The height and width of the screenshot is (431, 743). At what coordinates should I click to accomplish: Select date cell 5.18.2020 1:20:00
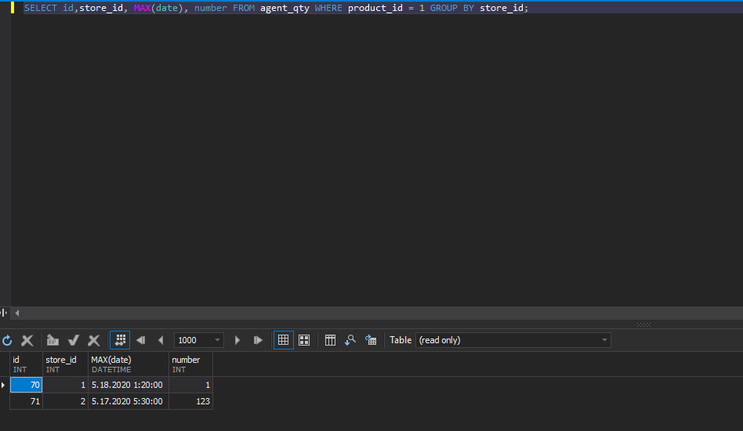[129, 385]
